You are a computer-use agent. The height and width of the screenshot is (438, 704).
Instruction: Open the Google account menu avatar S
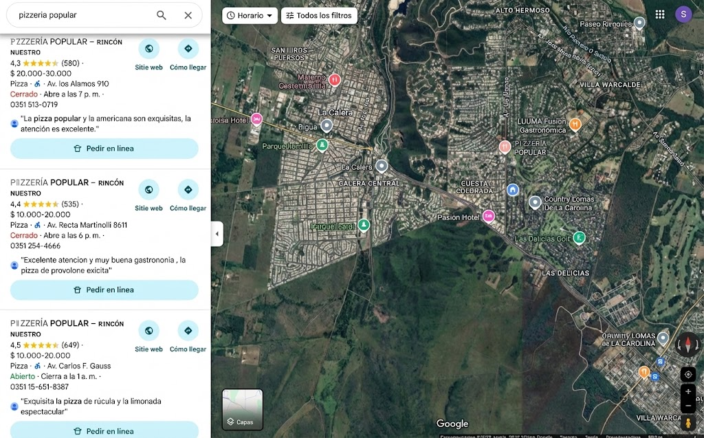click(x=683, y=14)
